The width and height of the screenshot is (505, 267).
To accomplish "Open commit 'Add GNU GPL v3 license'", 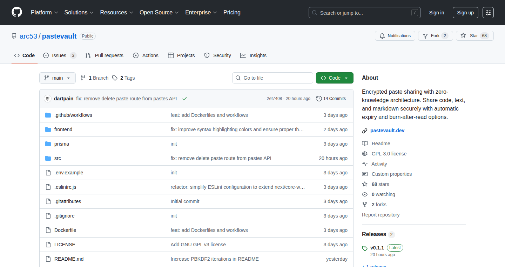I will (198, 245).
